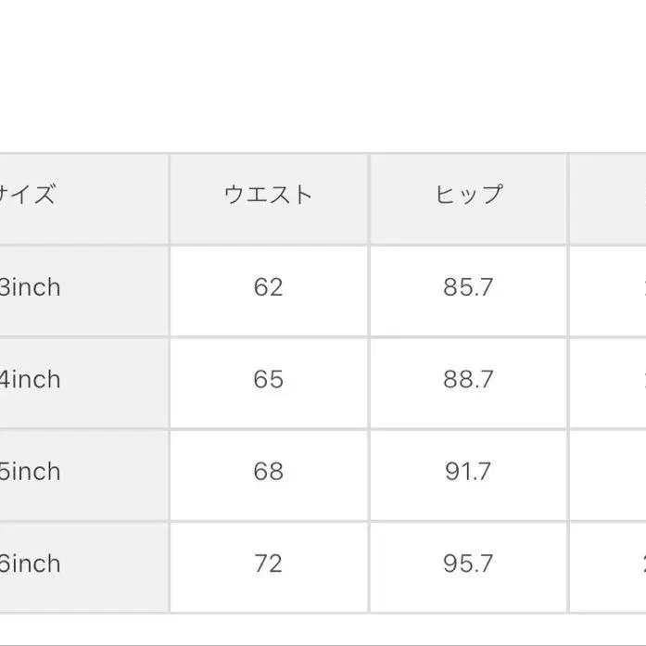Select the partially visible cell after 88.7
The height and width of the screenshot is (646, 646).
(610, 383)
